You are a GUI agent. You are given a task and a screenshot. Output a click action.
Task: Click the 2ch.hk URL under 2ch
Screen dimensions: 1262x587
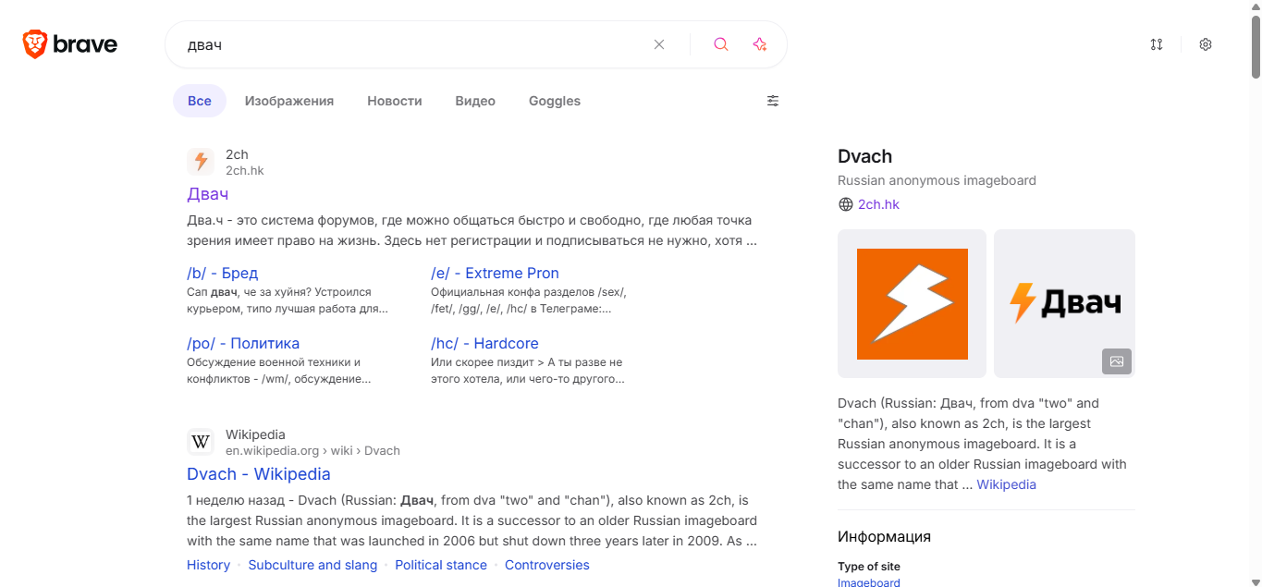point(245,170)
